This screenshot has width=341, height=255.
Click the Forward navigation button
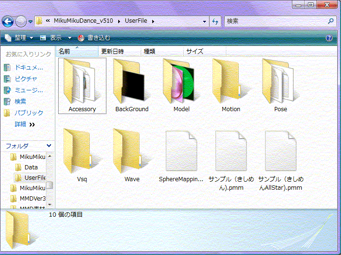click(21, 22)
